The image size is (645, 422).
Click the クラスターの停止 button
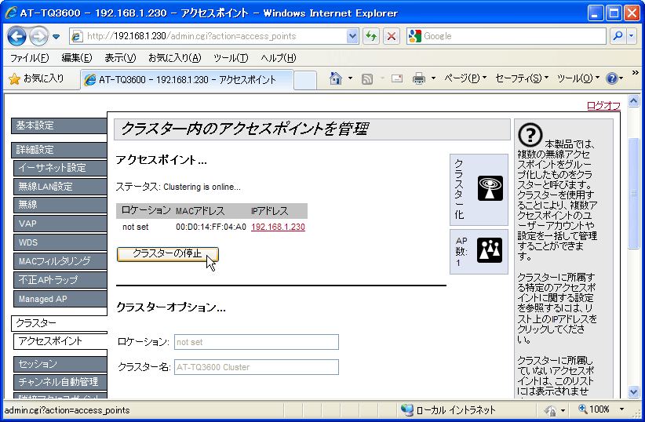[167, 254]
